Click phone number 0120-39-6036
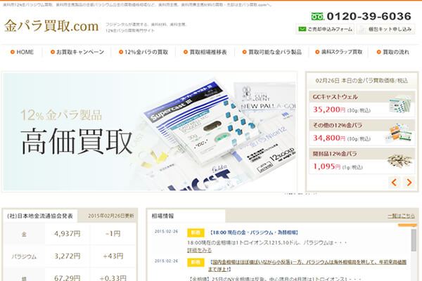 (369, 16)
